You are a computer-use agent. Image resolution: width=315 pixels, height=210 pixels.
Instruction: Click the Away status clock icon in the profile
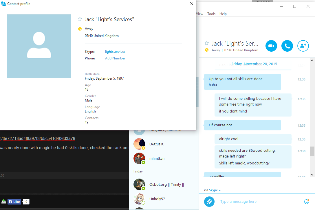80,29
